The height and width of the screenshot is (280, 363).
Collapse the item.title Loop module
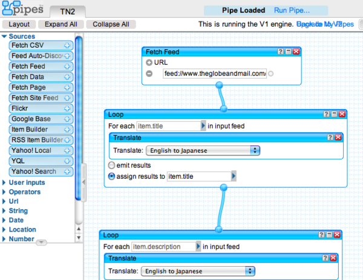[335, 114]
